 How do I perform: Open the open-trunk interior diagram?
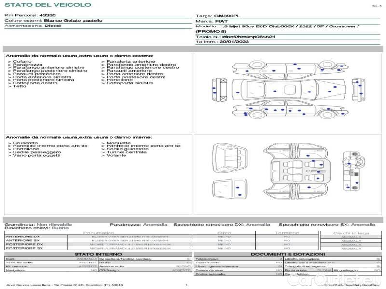pyautogui.click(x=230, y=158)
